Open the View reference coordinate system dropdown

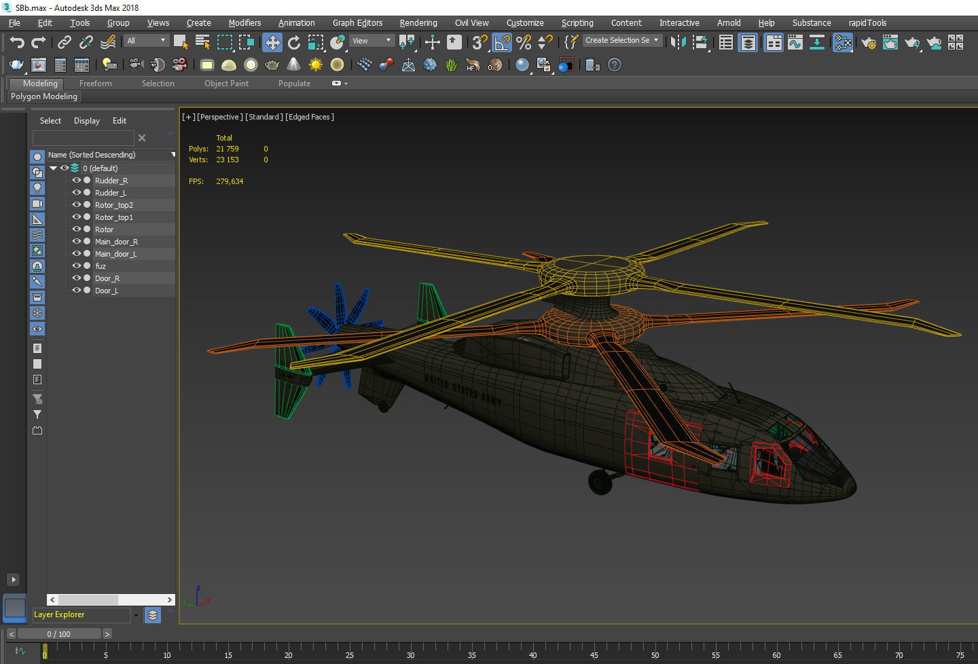tap(370, 40)
